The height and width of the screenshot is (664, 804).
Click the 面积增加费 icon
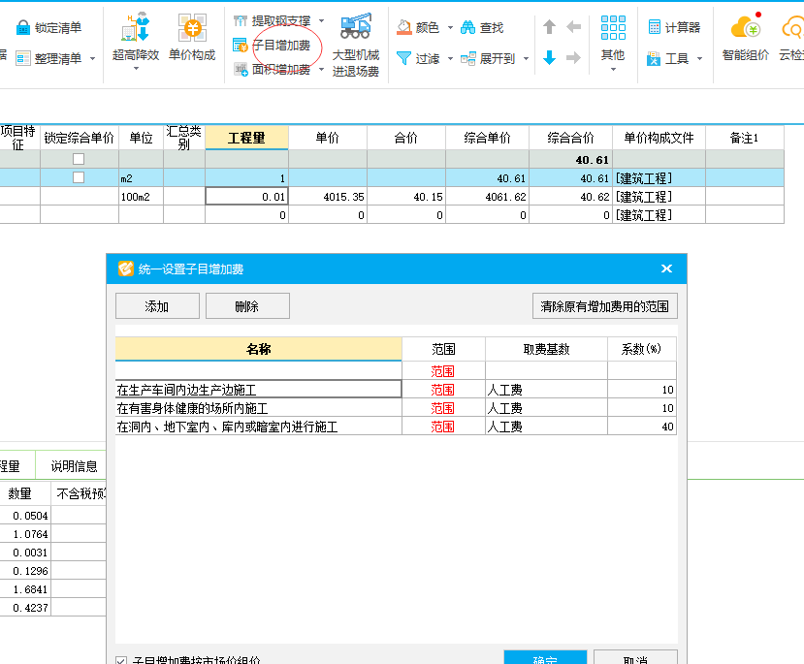(241, 69)
